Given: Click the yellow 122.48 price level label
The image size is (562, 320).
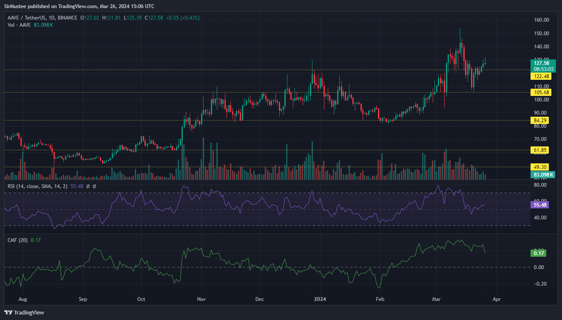Looking at the screenshot, I should click(540, 76).
